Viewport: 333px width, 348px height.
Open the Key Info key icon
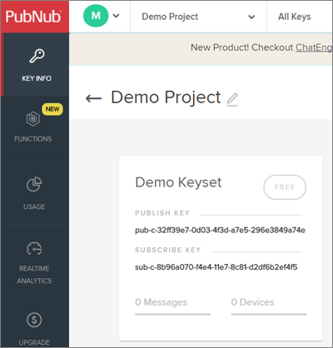[x=37, y=56]
